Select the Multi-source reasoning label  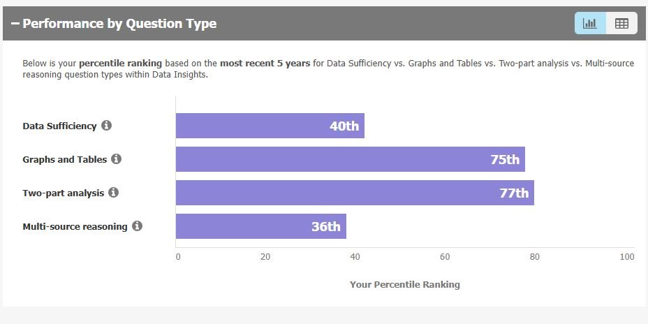point(75,227)
